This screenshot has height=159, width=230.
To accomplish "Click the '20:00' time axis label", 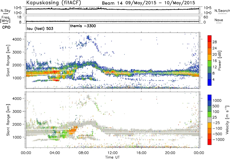I will click(170, 153).
